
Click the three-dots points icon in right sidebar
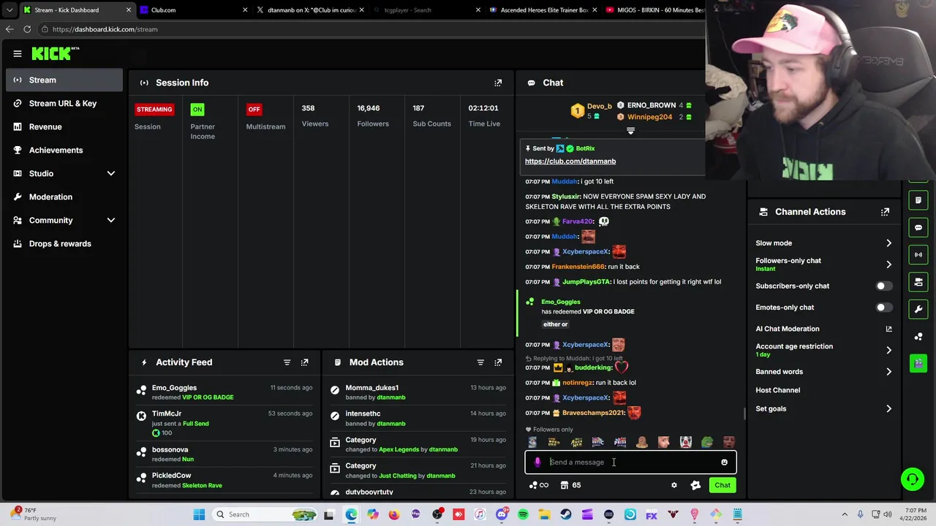point(918,336)
